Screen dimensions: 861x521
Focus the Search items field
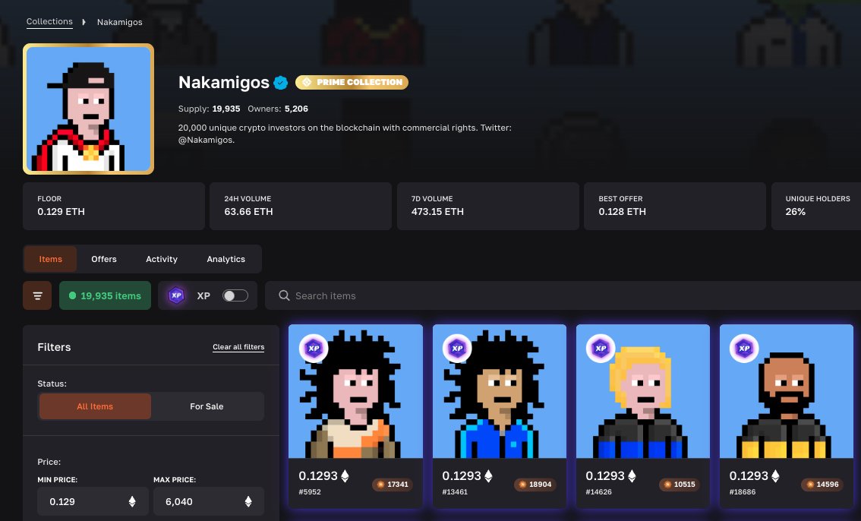click(x=563, y=295)
